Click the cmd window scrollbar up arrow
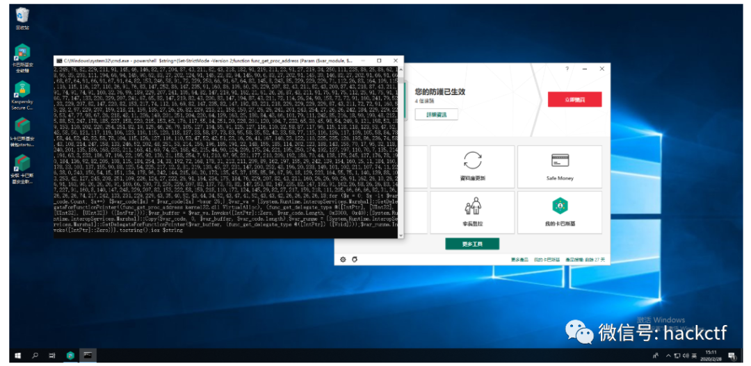 click(401, 69)
